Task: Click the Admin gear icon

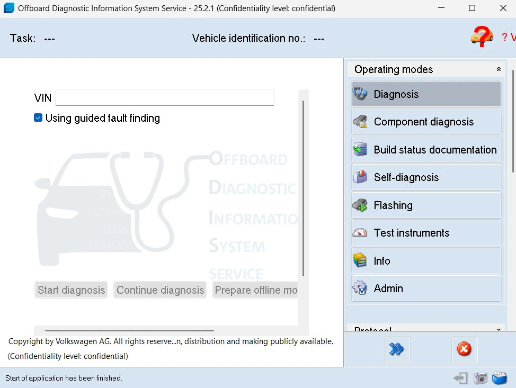Action: point(360,288)
